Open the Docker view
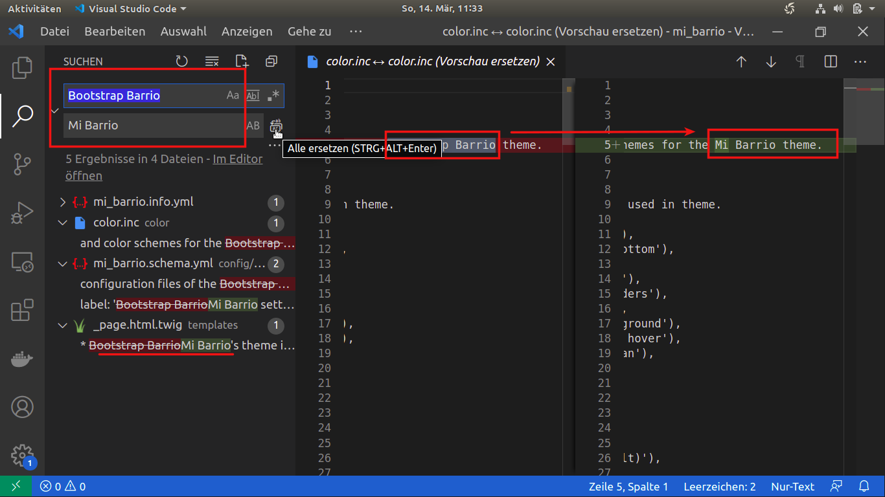The width and height of the screenshot is (885, 497). coord(22,359)
